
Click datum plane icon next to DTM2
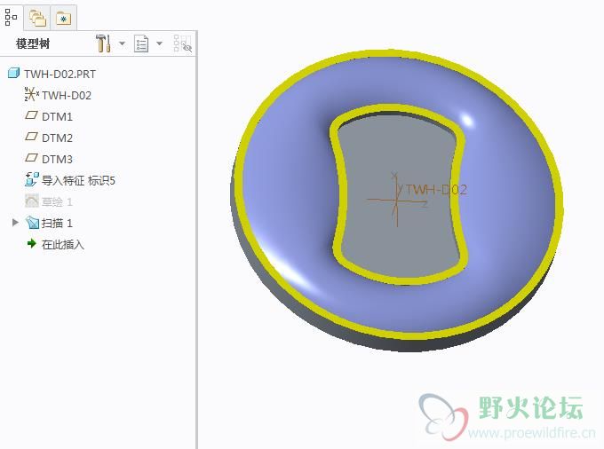click(x=31, y=137)
